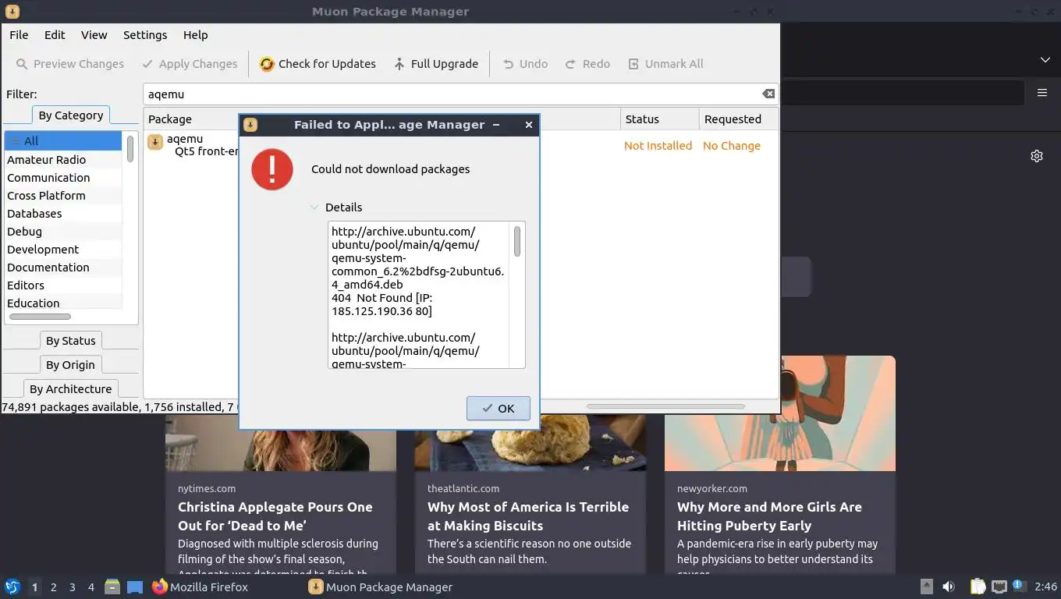The width and height of the screenshot is (1061, 599).
Task: Click Not Installed status of aqemu
Action: 658,146
